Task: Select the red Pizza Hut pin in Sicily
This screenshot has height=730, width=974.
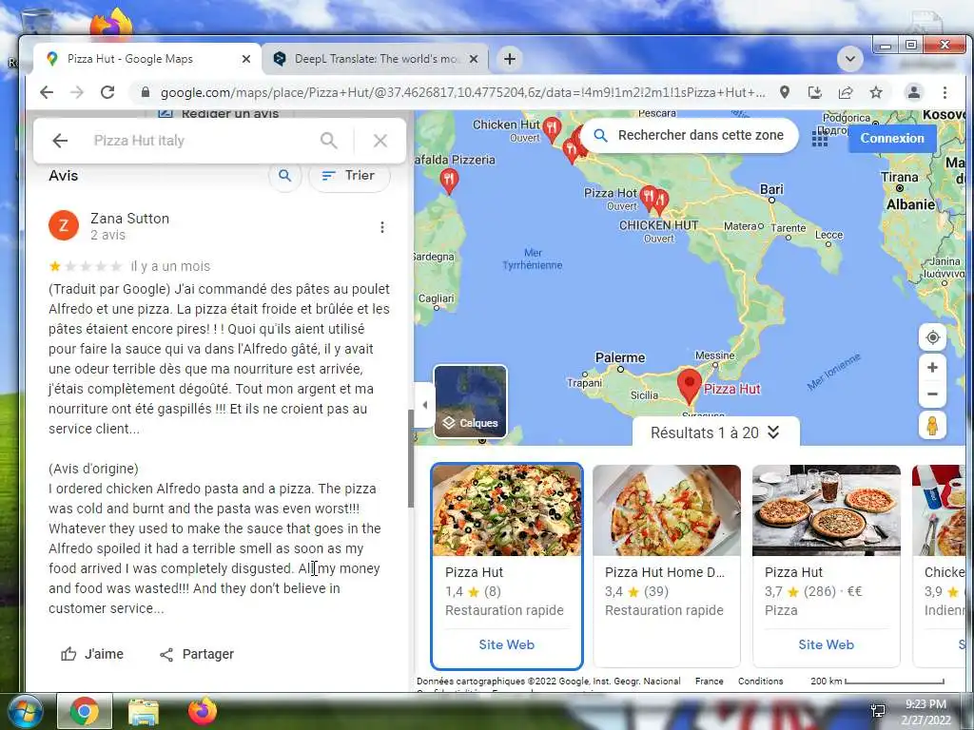Action: click(x=689, y=386)
